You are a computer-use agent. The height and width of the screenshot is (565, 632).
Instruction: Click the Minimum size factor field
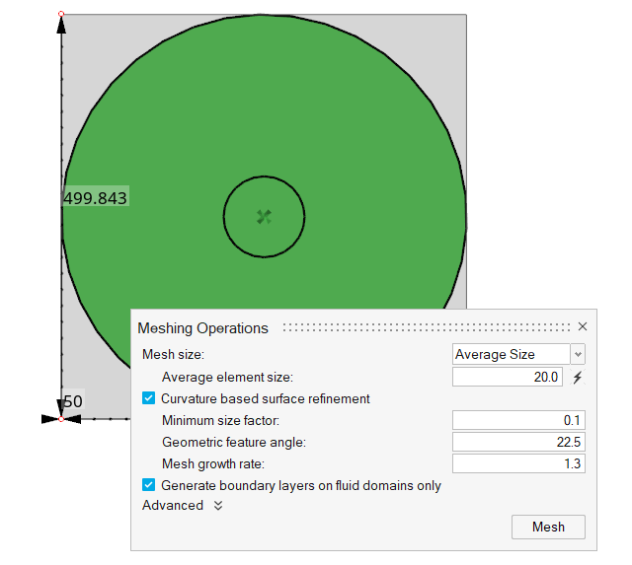pos(517,420)
